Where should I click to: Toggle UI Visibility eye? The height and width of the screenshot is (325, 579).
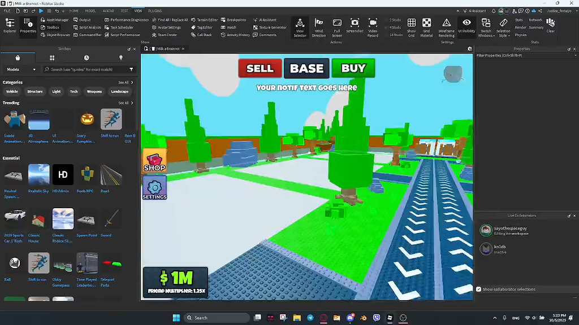pyautogui.click(x=466, y=26)
